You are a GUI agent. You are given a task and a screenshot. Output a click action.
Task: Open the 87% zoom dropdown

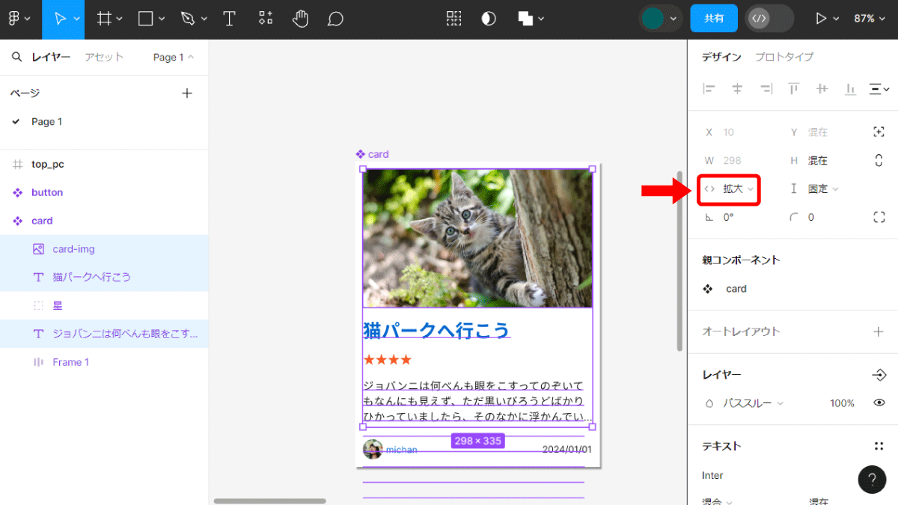click(x=869, y=19)
